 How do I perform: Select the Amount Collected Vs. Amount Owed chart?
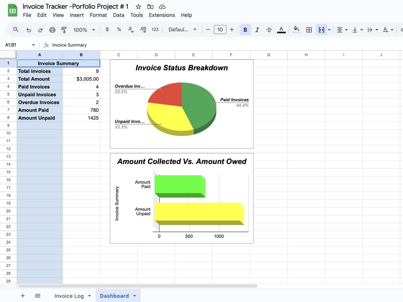(x=182, y=198)
